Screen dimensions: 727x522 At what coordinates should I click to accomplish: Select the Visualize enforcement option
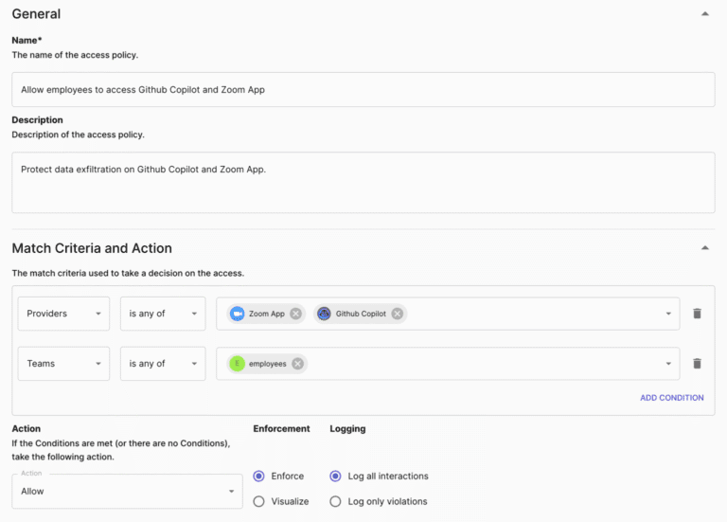pyautogui.click(x=259, y=501)
